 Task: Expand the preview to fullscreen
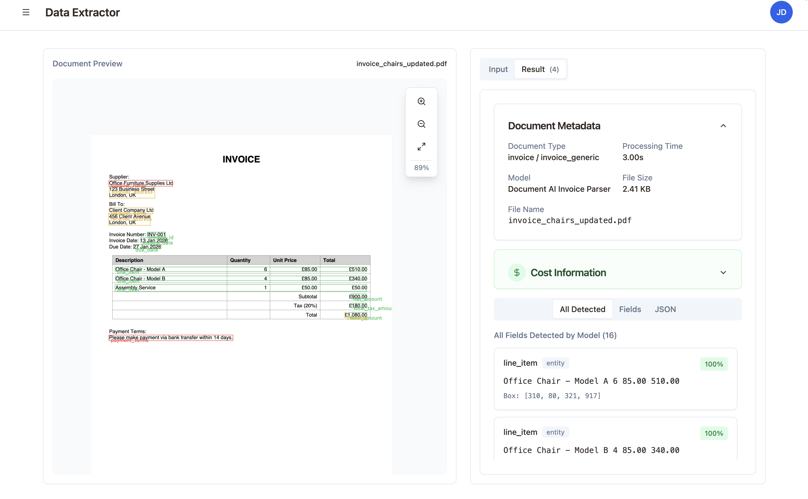(421, 146)
